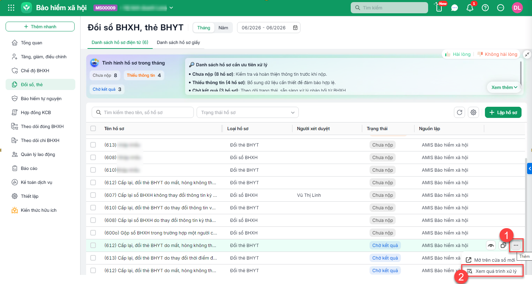
Task: Filter by Thiếu thông tin 4 chip
Action: click(x=144, y=75)
